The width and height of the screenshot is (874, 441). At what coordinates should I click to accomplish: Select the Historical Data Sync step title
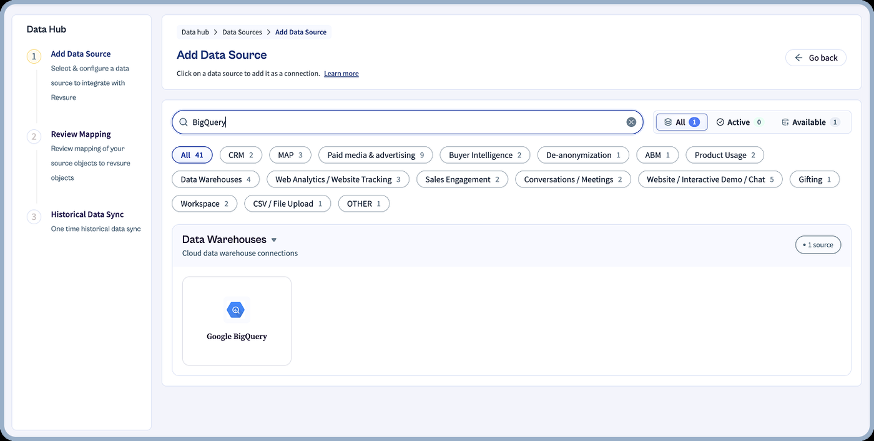coord(87,214)
